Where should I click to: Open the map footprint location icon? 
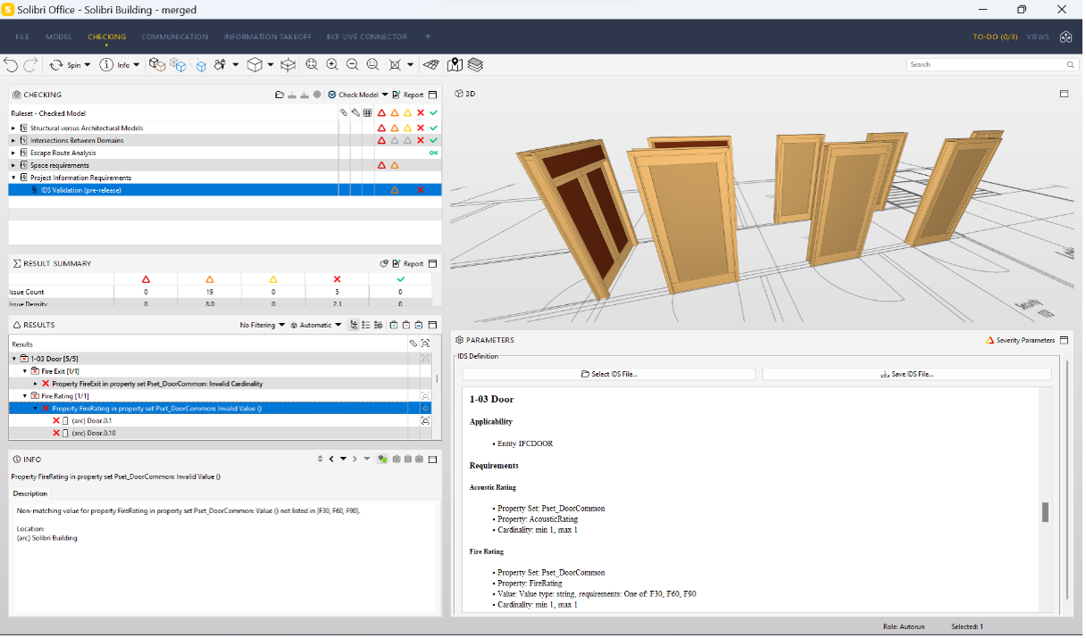[455, 64]
